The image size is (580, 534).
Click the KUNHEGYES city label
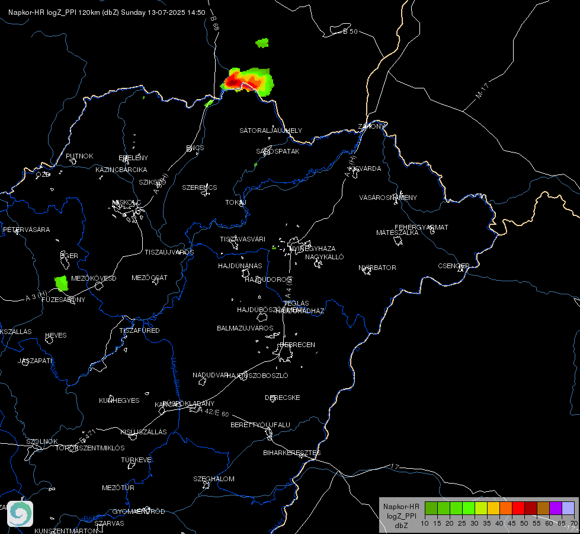(119, 401)
